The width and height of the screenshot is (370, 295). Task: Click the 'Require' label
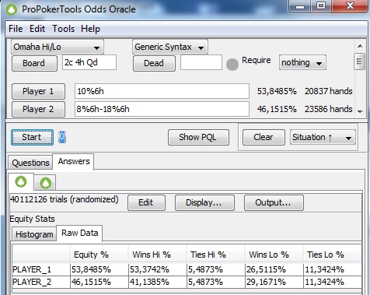[x=257, y=61]
